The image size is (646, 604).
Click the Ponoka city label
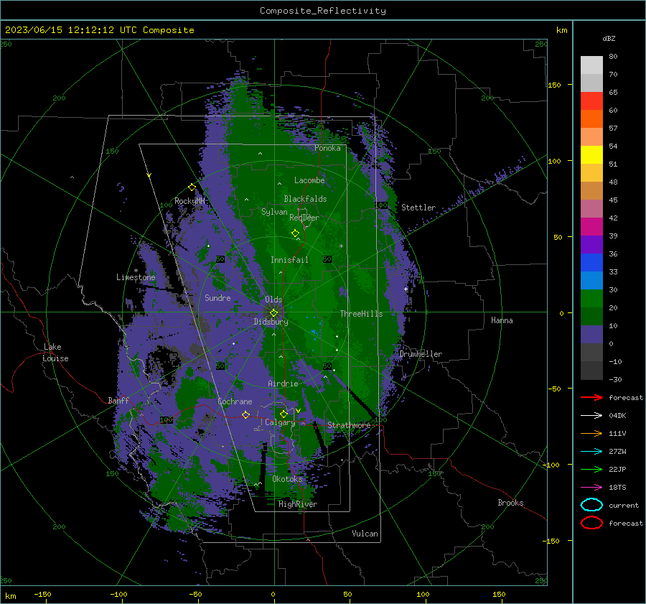point(327,148)
